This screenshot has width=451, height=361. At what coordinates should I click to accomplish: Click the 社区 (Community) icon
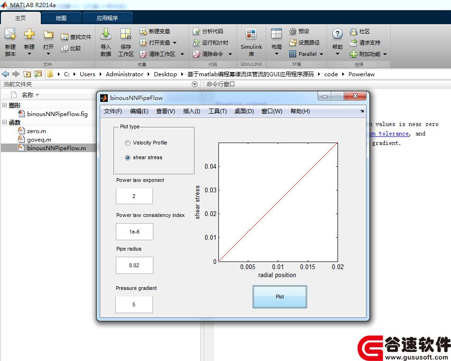354,31
